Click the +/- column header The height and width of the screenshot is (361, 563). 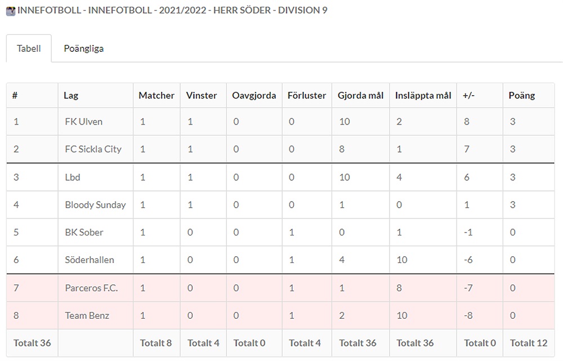pyautogui.click(x=468, y=95)
